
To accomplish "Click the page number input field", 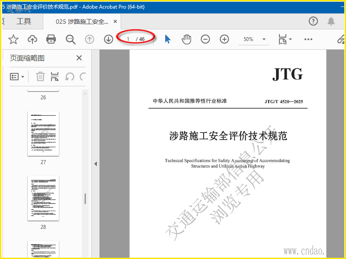I will point(128,39).
